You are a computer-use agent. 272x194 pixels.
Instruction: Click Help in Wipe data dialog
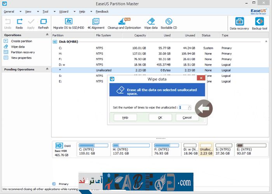(125, 117)
